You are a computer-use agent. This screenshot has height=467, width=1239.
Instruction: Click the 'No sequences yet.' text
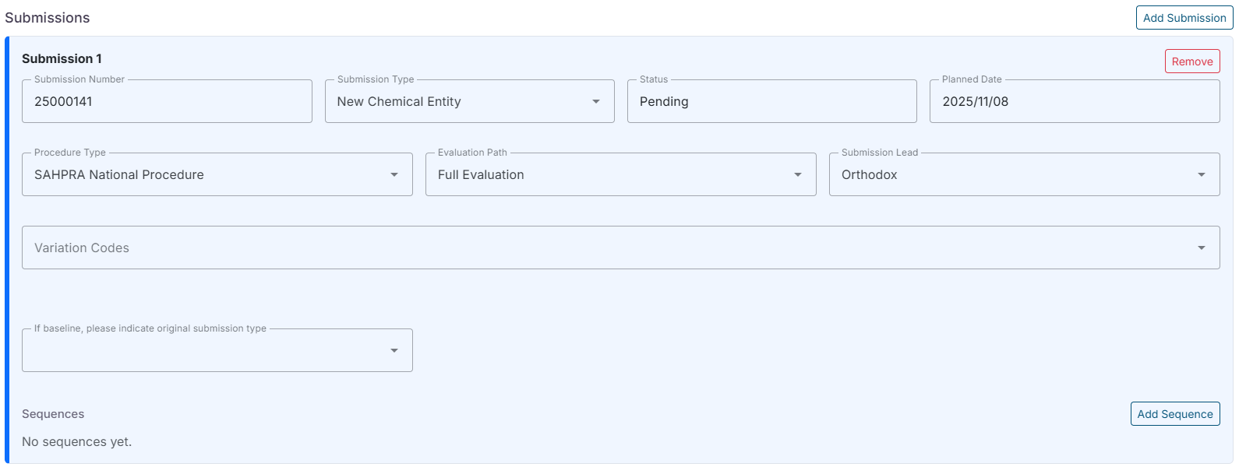tap(76, 442)
